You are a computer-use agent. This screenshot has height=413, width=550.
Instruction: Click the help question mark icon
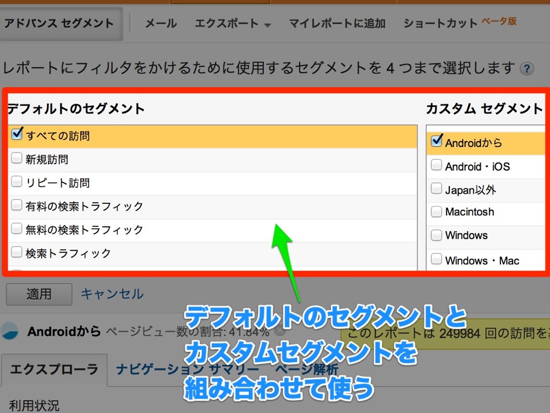click(x=526, y=68)
